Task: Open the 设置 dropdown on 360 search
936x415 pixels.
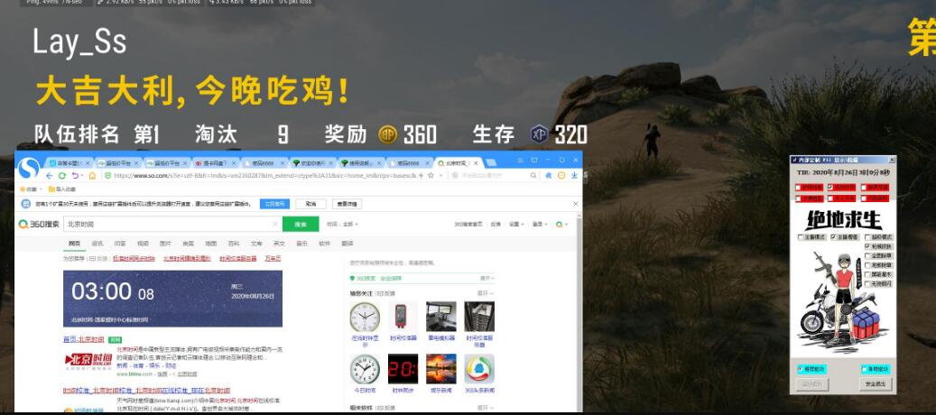Action: (515, 225)
